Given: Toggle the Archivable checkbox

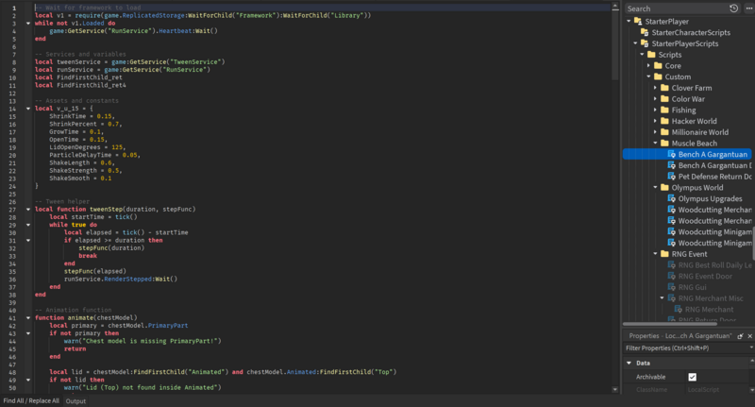Looking at the screenshot, I should point(692,377).
